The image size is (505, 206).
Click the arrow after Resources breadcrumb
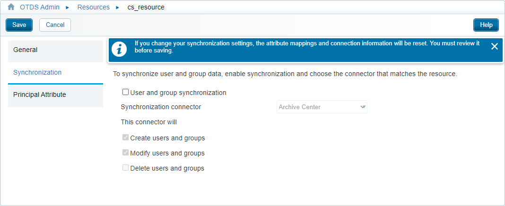click(117, 8)
